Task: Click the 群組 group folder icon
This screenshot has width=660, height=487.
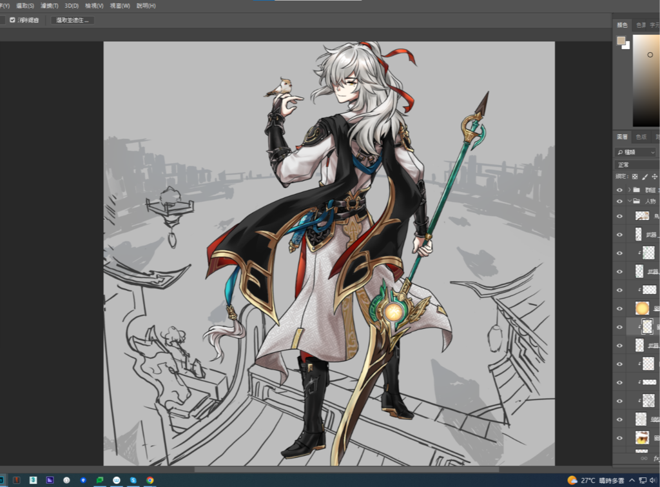Action: coord(637,190)
